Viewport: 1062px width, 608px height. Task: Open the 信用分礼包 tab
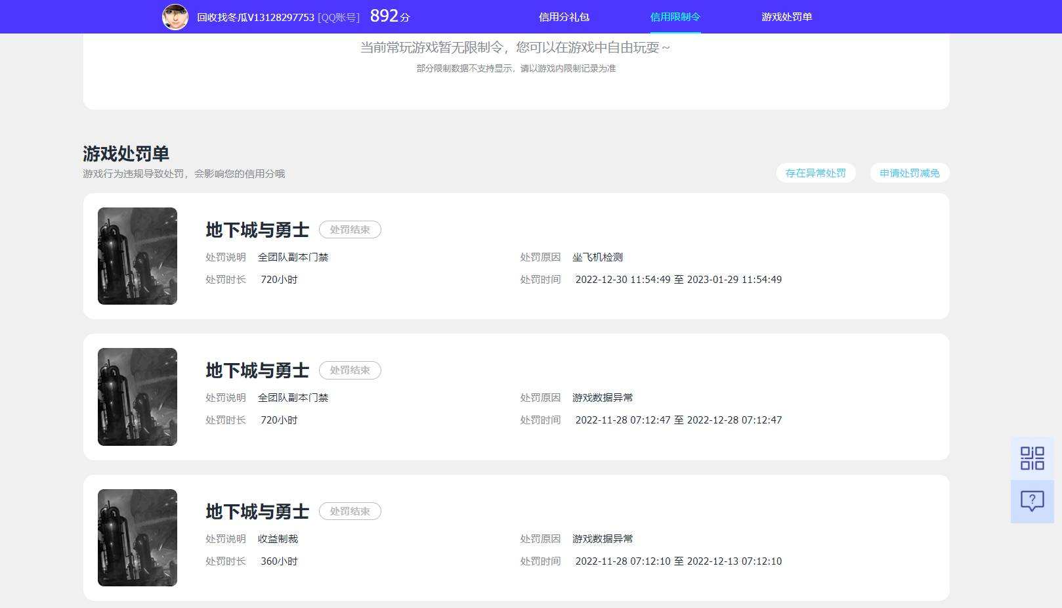tap(564, 17)
